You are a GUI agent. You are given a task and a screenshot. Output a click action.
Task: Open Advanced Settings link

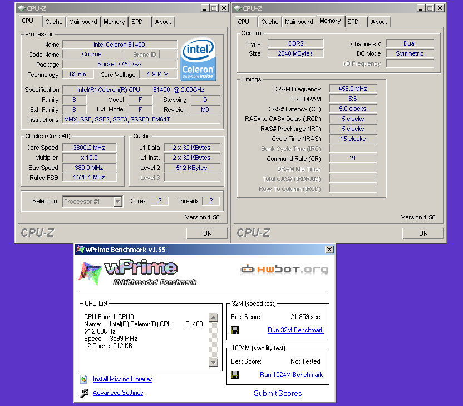pyautogui.click(x=118, y=393)
